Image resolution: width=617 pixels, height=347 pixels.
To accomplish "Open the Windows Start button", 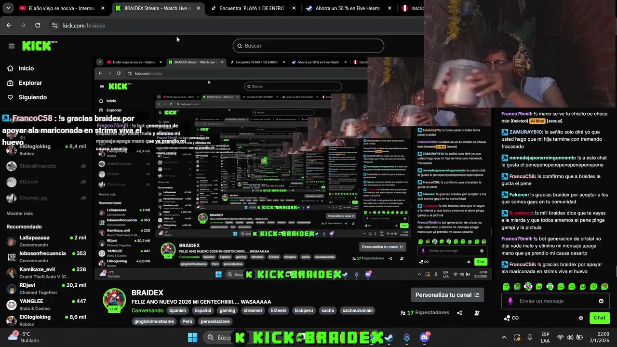I will tap(192, 337).
